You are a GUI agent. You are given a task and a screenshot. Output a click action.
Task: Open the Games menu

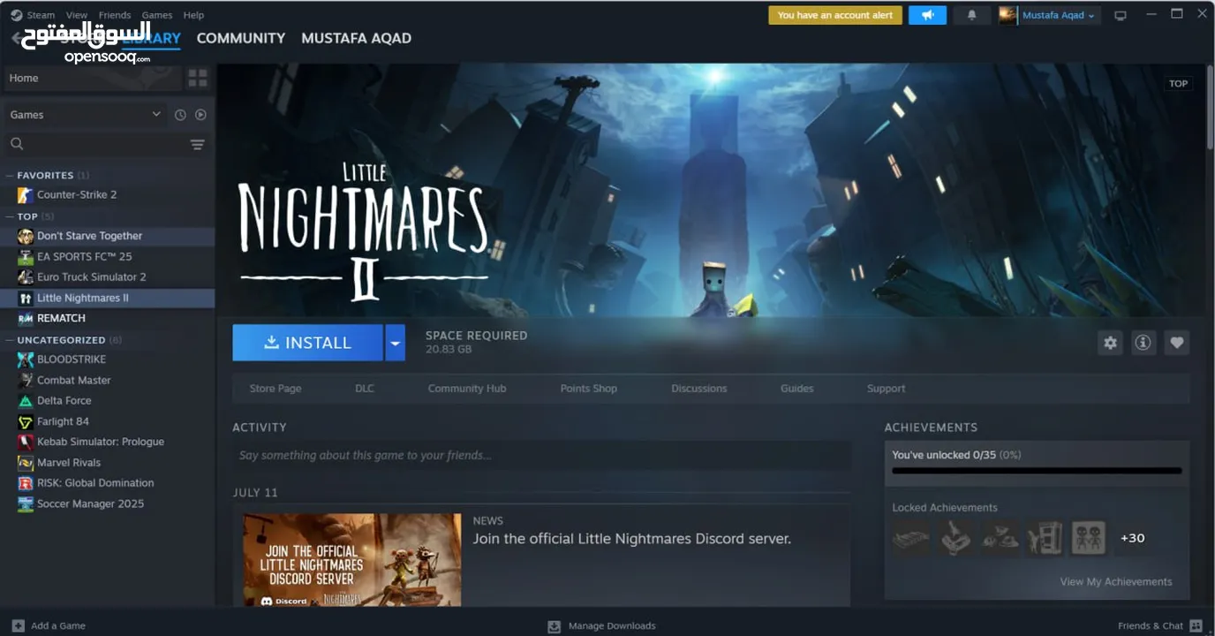(x=157, y=15)
